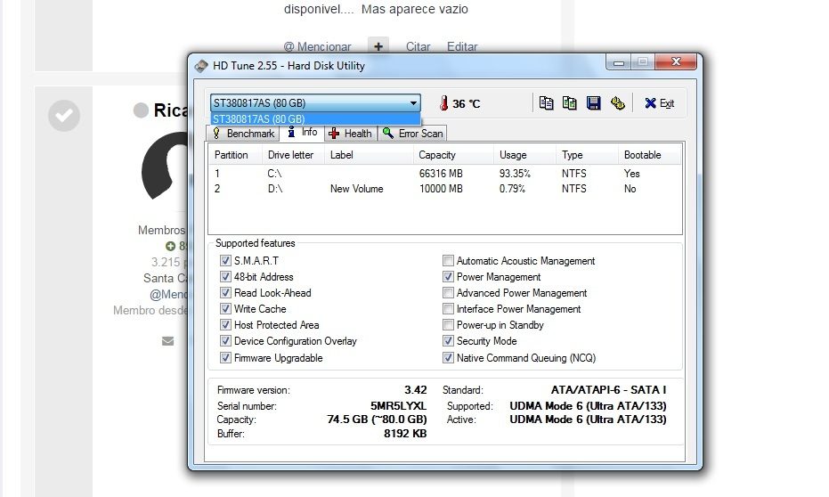This screenshot has height=497, width=829.
Task: Click the 66316 MB capacity value
Action: tap(441, 174)
